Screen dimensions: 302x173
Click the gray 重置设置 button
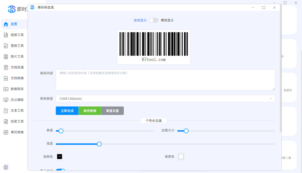coord(112,111)
